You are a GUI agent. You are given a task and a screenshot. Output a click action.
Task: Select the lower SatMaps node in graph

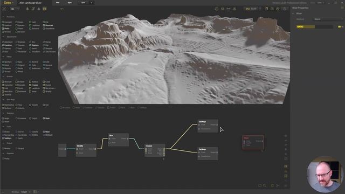[x=208, y=154]
